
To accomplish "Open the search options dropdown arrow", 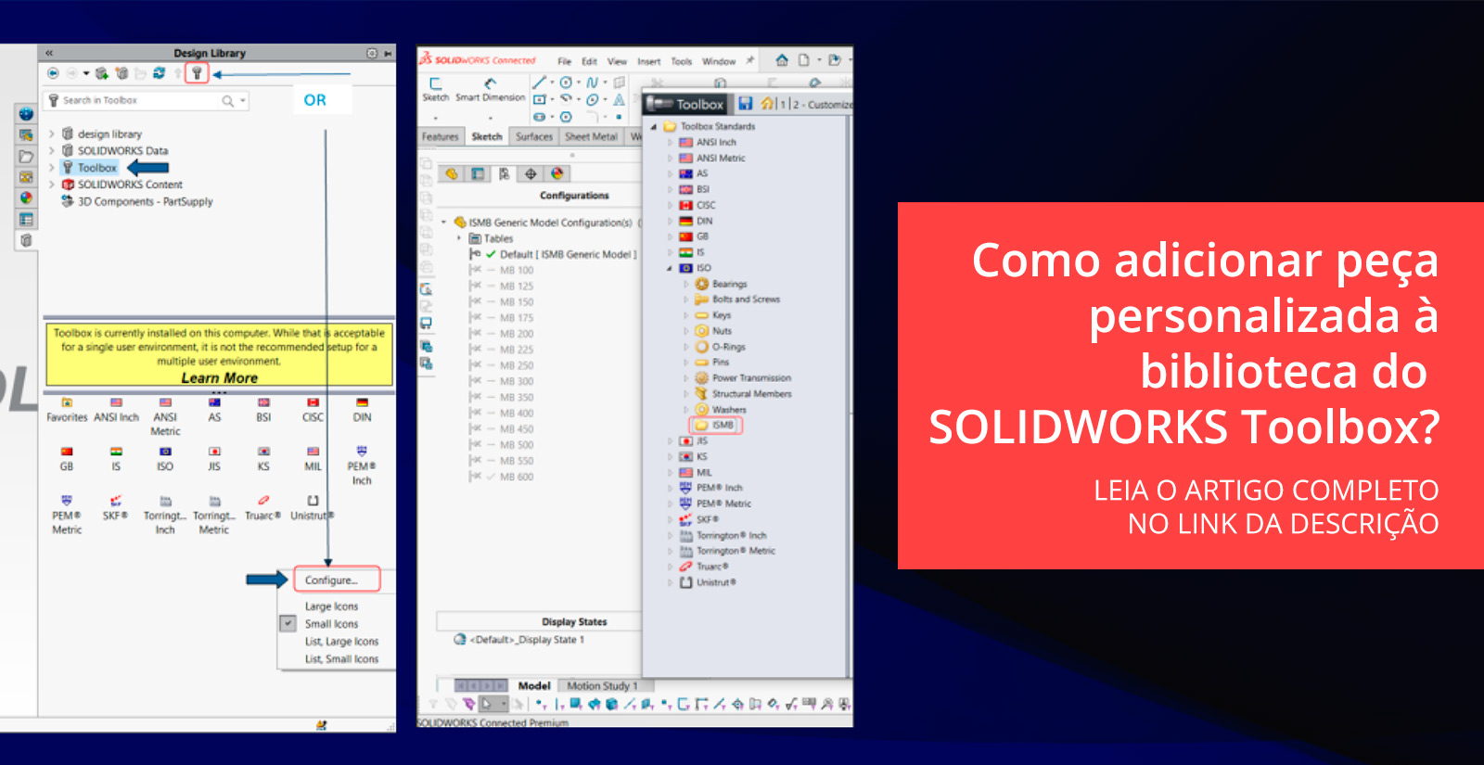I will tap(243, 100).
